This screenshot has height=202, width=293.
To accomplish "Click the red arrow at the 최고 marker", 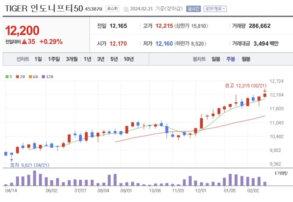I will tap(265, 91).
